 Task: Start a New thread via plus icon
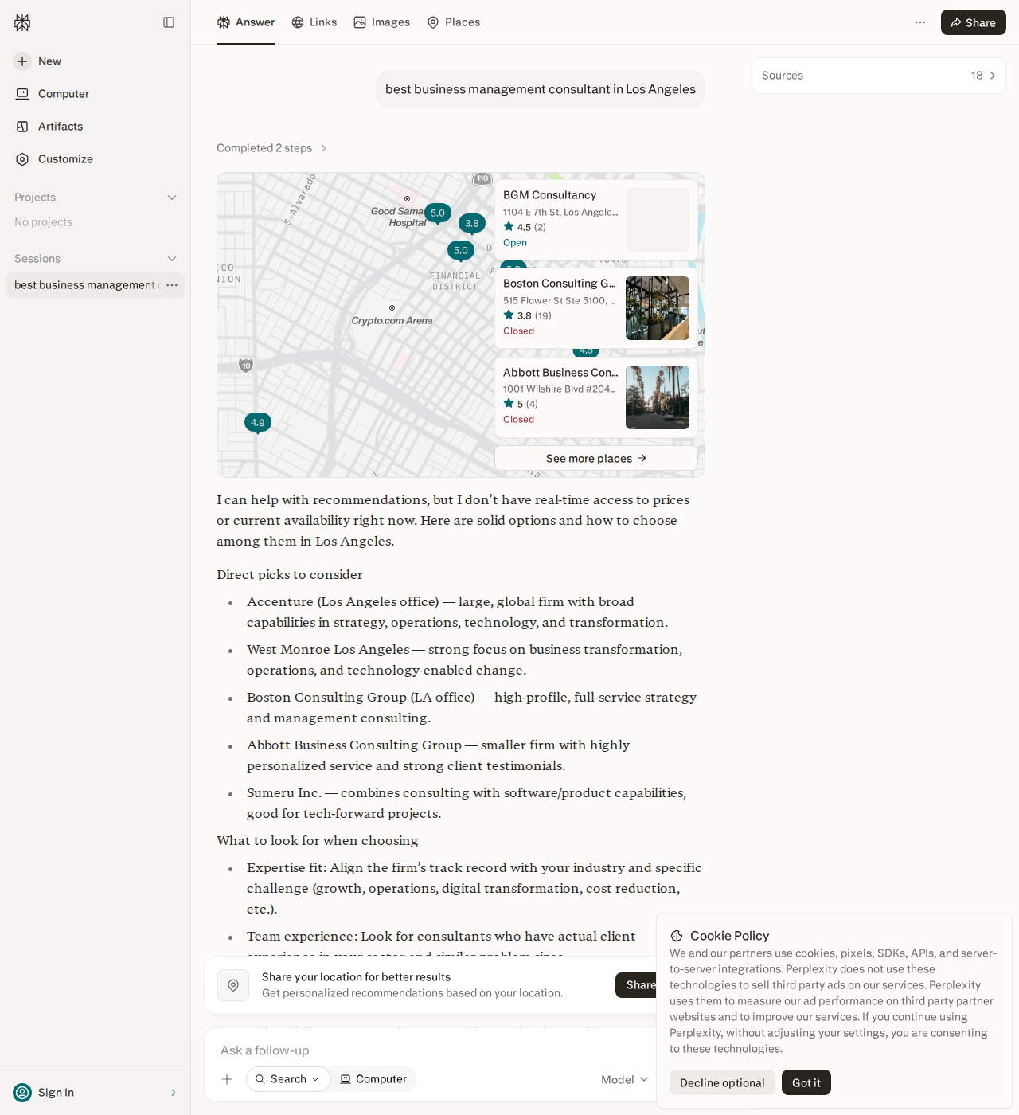click(22, 61)
